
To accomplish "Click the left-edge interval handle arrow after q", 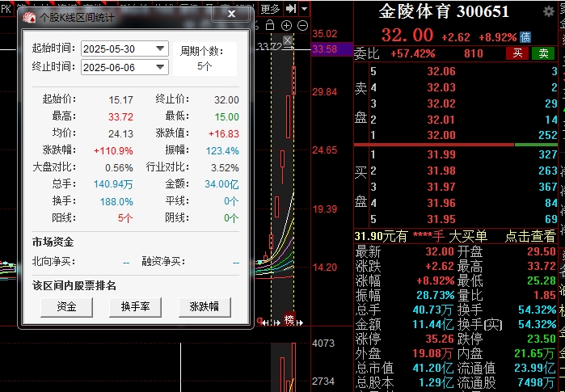I will click(267, 322).
